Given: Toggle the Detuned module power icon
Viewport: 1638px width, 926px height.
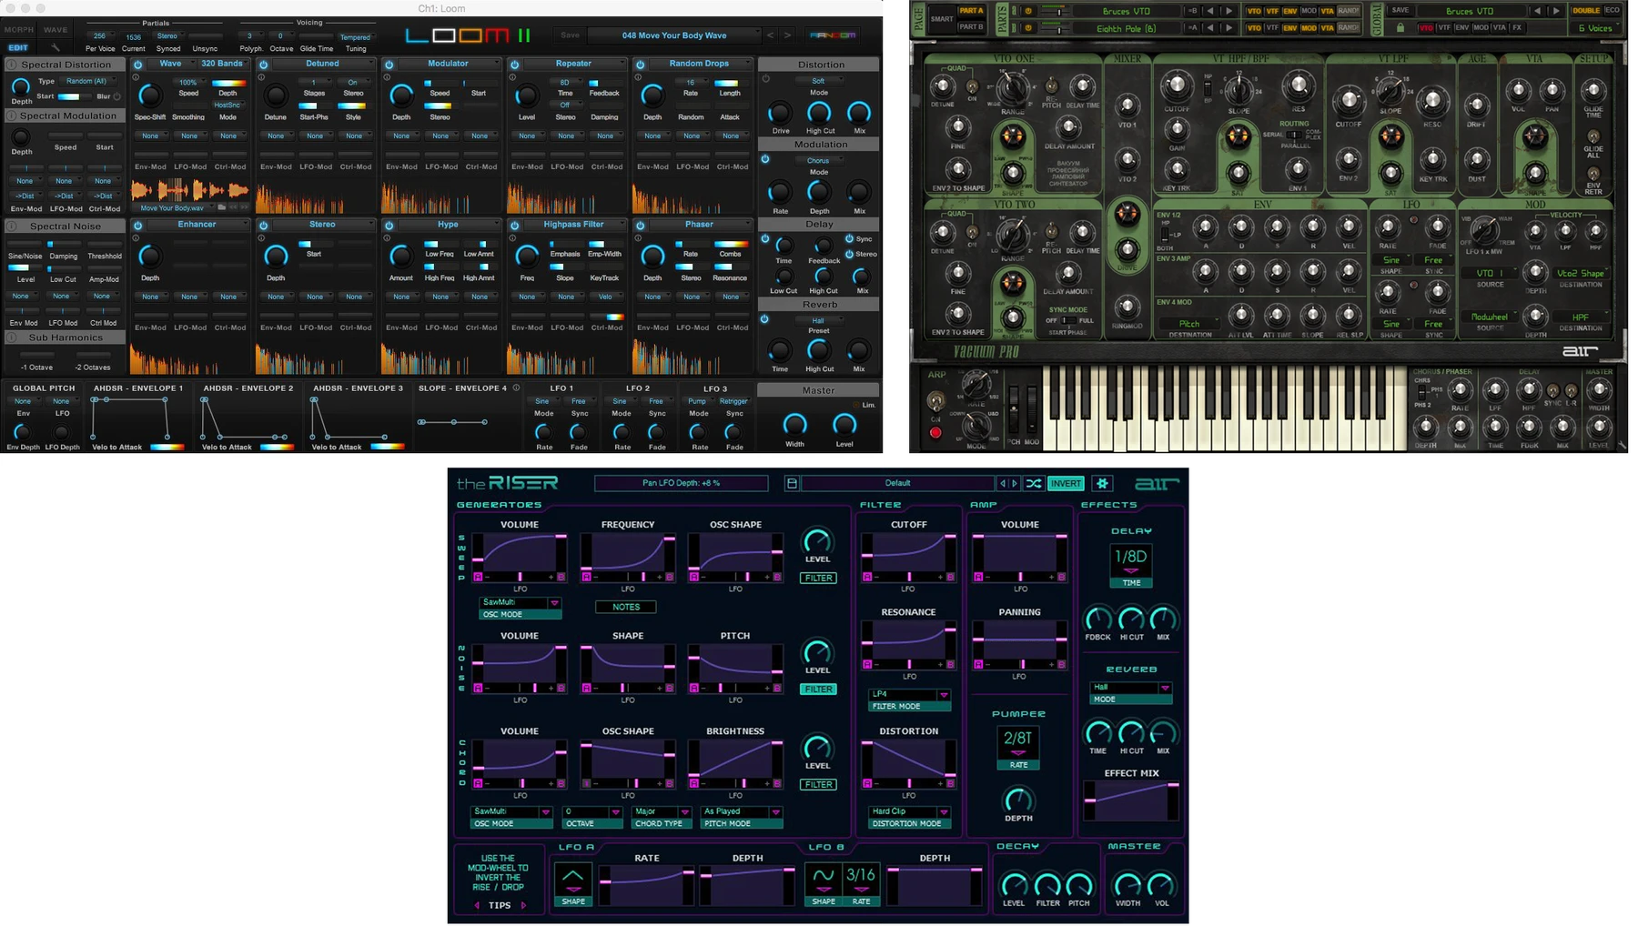Looking at the screenshot, I should (x=264, y=65).
